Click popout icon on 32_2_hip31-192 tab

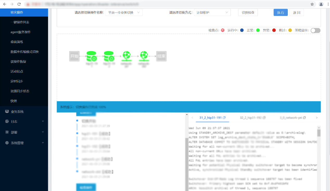click(x=264, y=118)
